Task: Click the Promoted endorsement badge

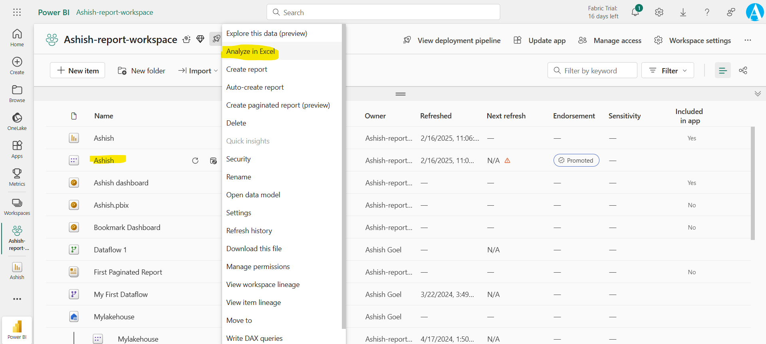Action: point(576,160)
